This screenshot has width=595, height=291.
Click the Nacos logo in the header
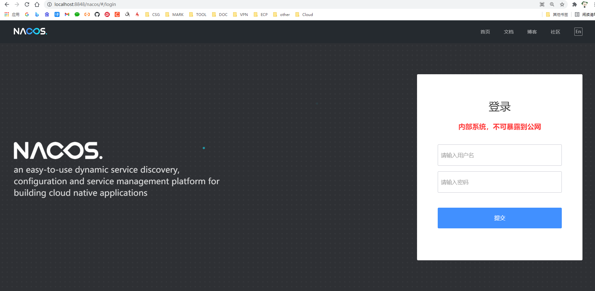[30, 31]
